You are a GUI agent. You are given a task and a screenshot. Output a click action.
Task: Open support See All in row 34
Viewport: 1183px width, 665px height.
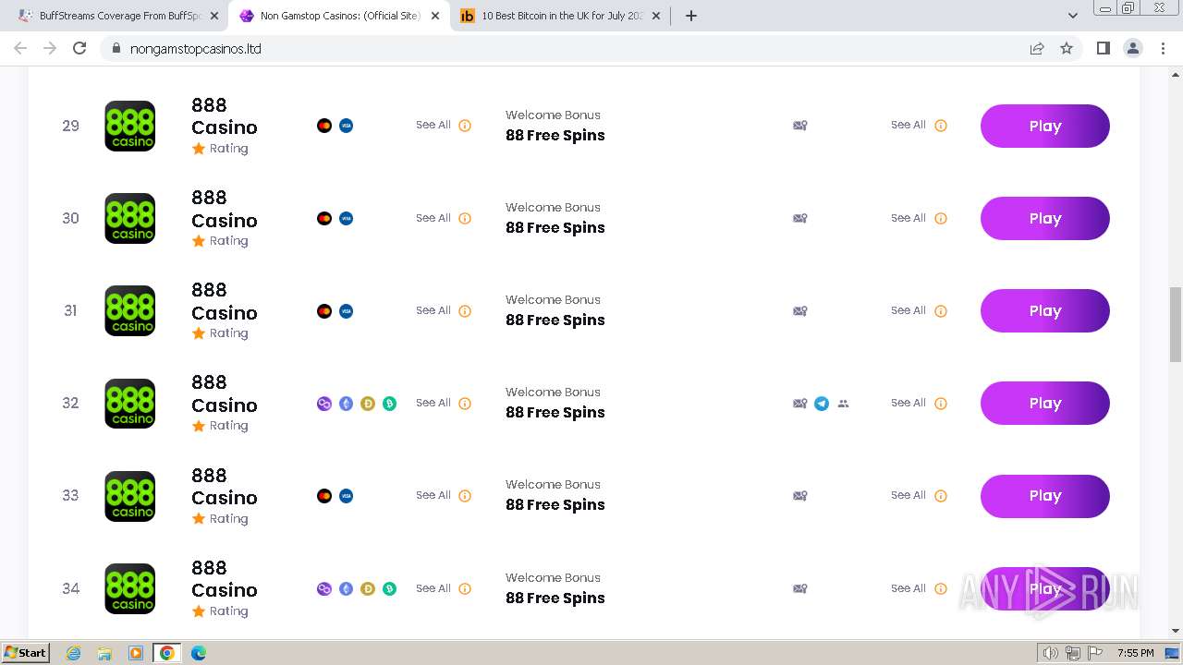(x=909, y=588)
